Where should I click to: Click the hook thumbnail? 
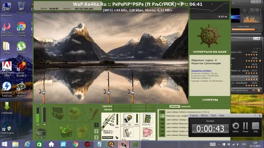pos(128,132)
